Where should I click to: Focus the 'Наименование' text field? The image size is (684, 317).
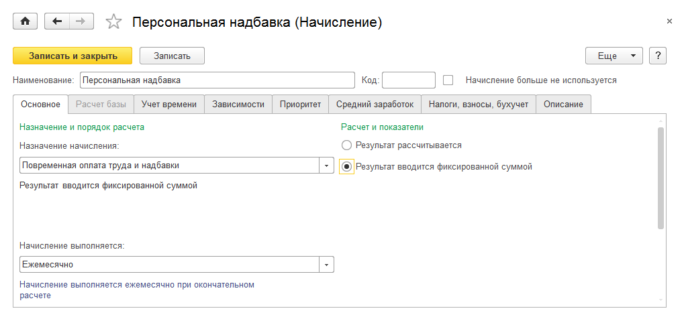217,80
